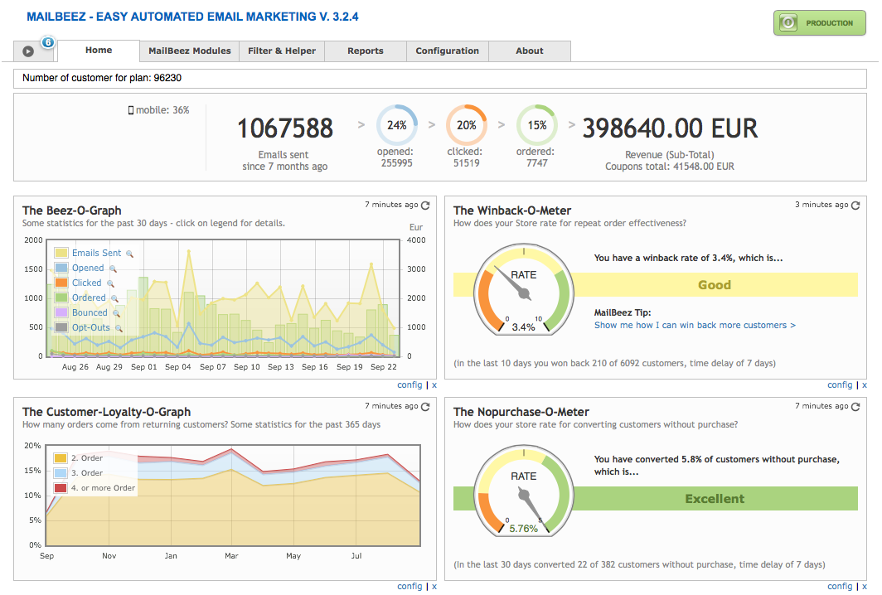The width and height of the screenshot is (882, 595).
Task: Click the orange Clicked color swatch
Action: tap(61, 283)
